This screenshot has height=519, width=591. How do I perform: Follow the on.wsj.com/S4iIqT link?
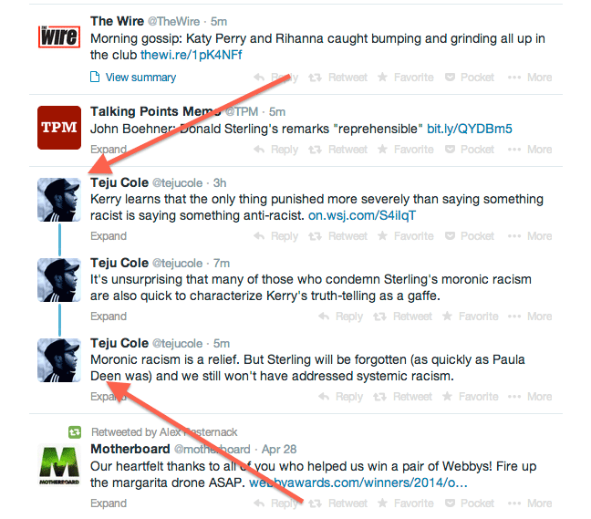coord(362,215)
